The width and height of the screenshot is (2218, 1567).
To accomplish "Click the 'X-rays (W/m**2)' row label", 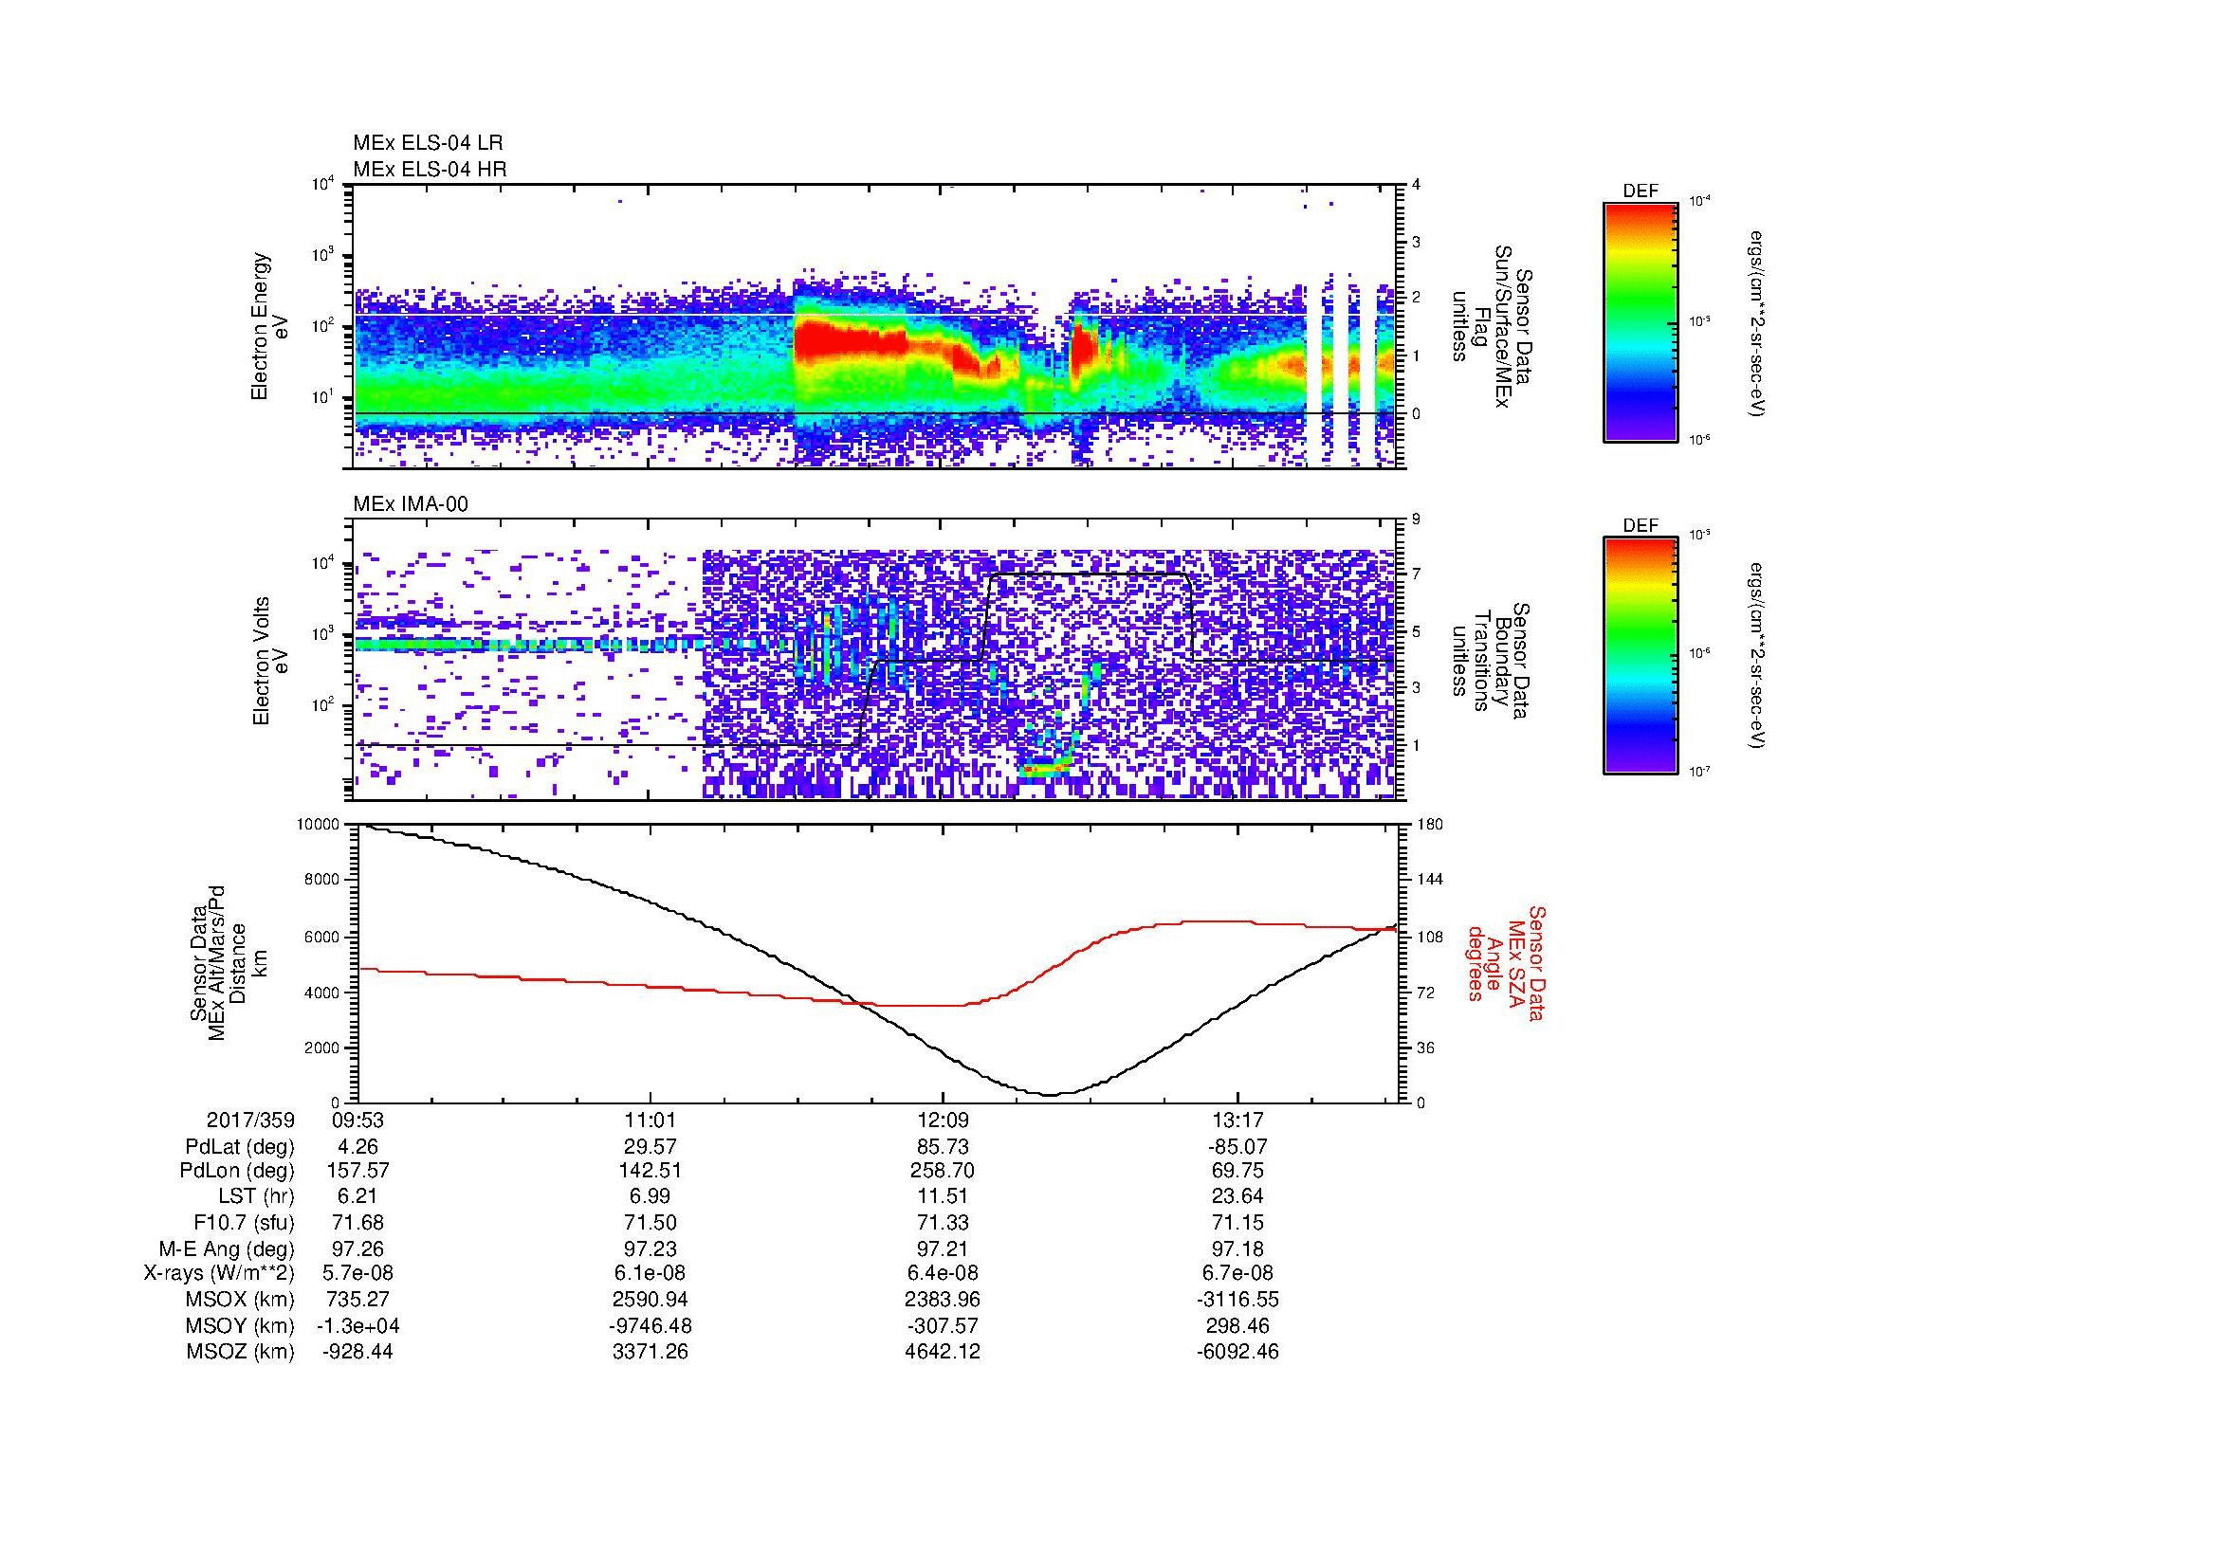I will (x=218, y=1273).
